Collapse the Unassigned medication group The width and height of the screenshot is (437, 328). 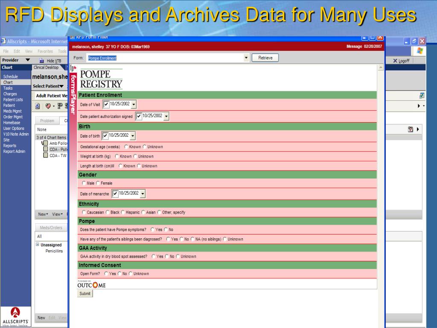coord(38,245)
